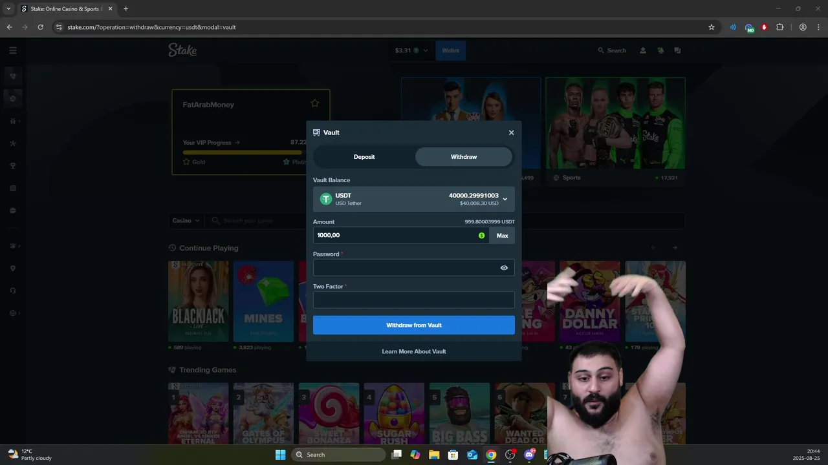Click the Withdraw from Vault button

click(x=414, y=325)
